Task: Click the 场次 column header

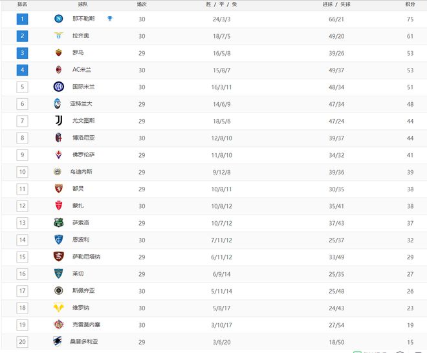Action: [142, 5]
